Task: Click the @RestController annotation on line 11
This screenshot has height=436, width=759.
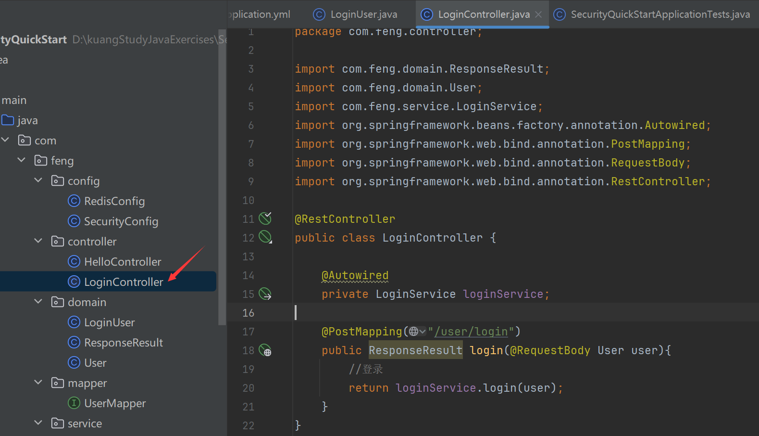Action: [345, 219]
